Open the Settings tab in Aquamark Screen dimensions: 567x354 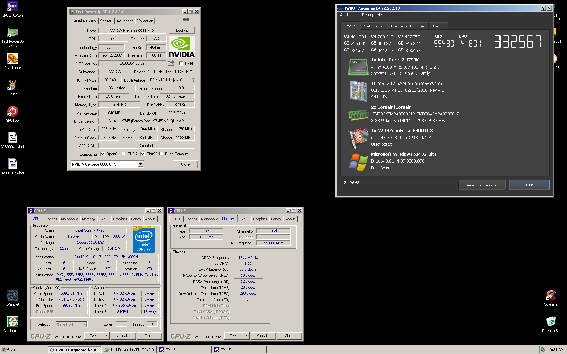(374, 26)
